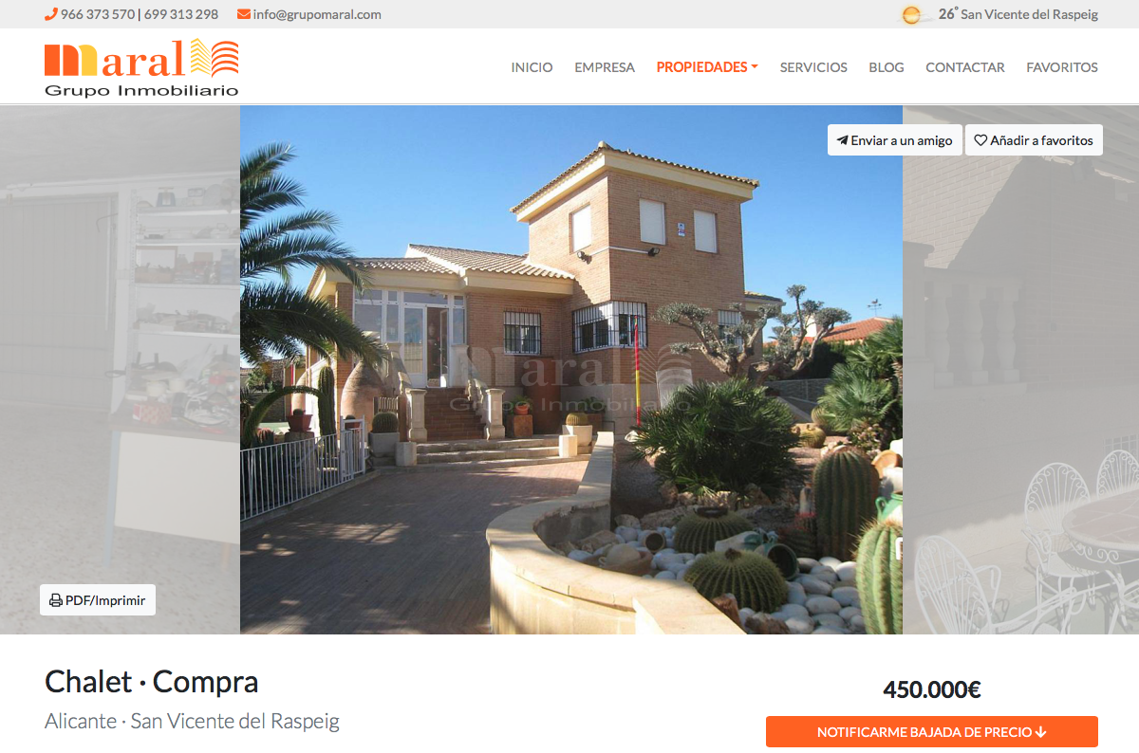Expand the Propiedades dropdown menu
The height and width of the screenshot is (753, 1139).
pyautogui.click(x=707, y=67)
